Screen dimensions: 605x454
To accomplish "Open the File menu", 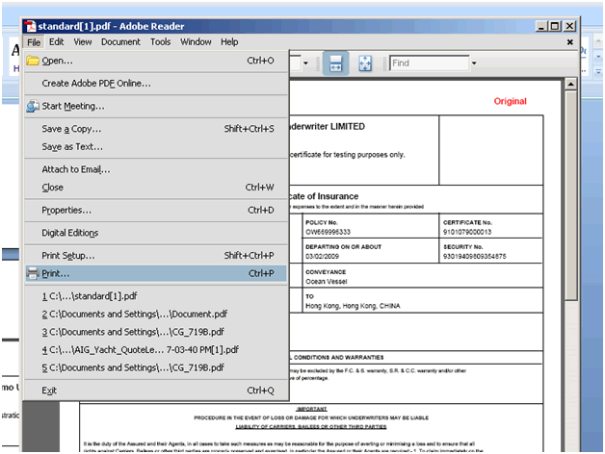I will point(34,42).
